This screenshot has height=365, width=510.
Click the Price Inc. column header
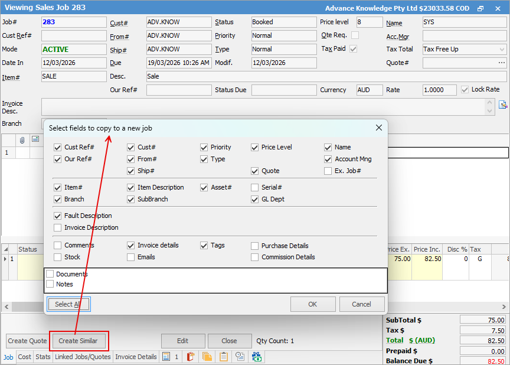(427, 249)
